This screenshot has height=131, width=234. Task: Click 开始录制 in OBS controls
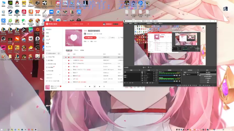(x=208, y=74)
